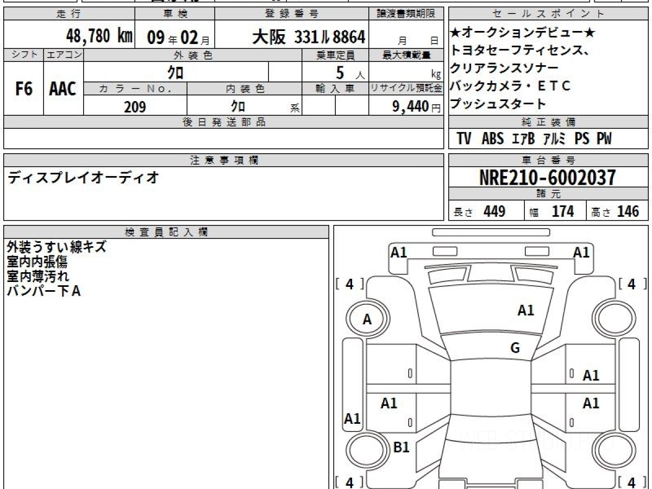Screen dimensions: 652x489
Task: Select the バックカメラ・ETC line
Action: pos(510,86)
